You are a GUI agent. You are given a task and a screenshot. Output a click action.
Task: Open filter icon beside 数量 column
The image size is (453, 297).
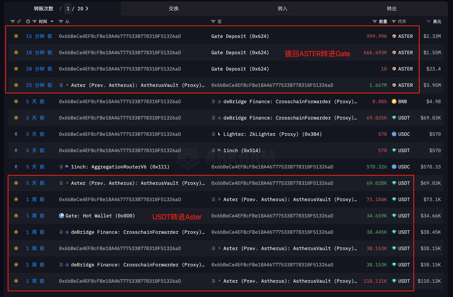pyautogui.click(x=375, y=21)
